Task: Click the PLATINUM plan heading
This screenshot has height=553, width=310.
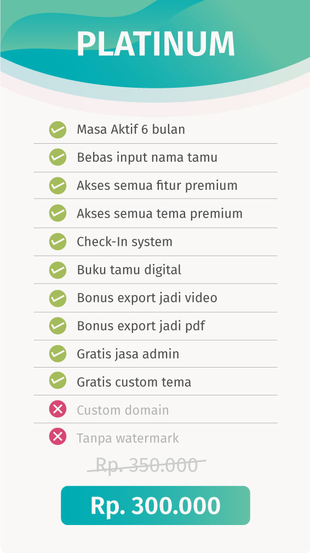Action: point(156,44)
